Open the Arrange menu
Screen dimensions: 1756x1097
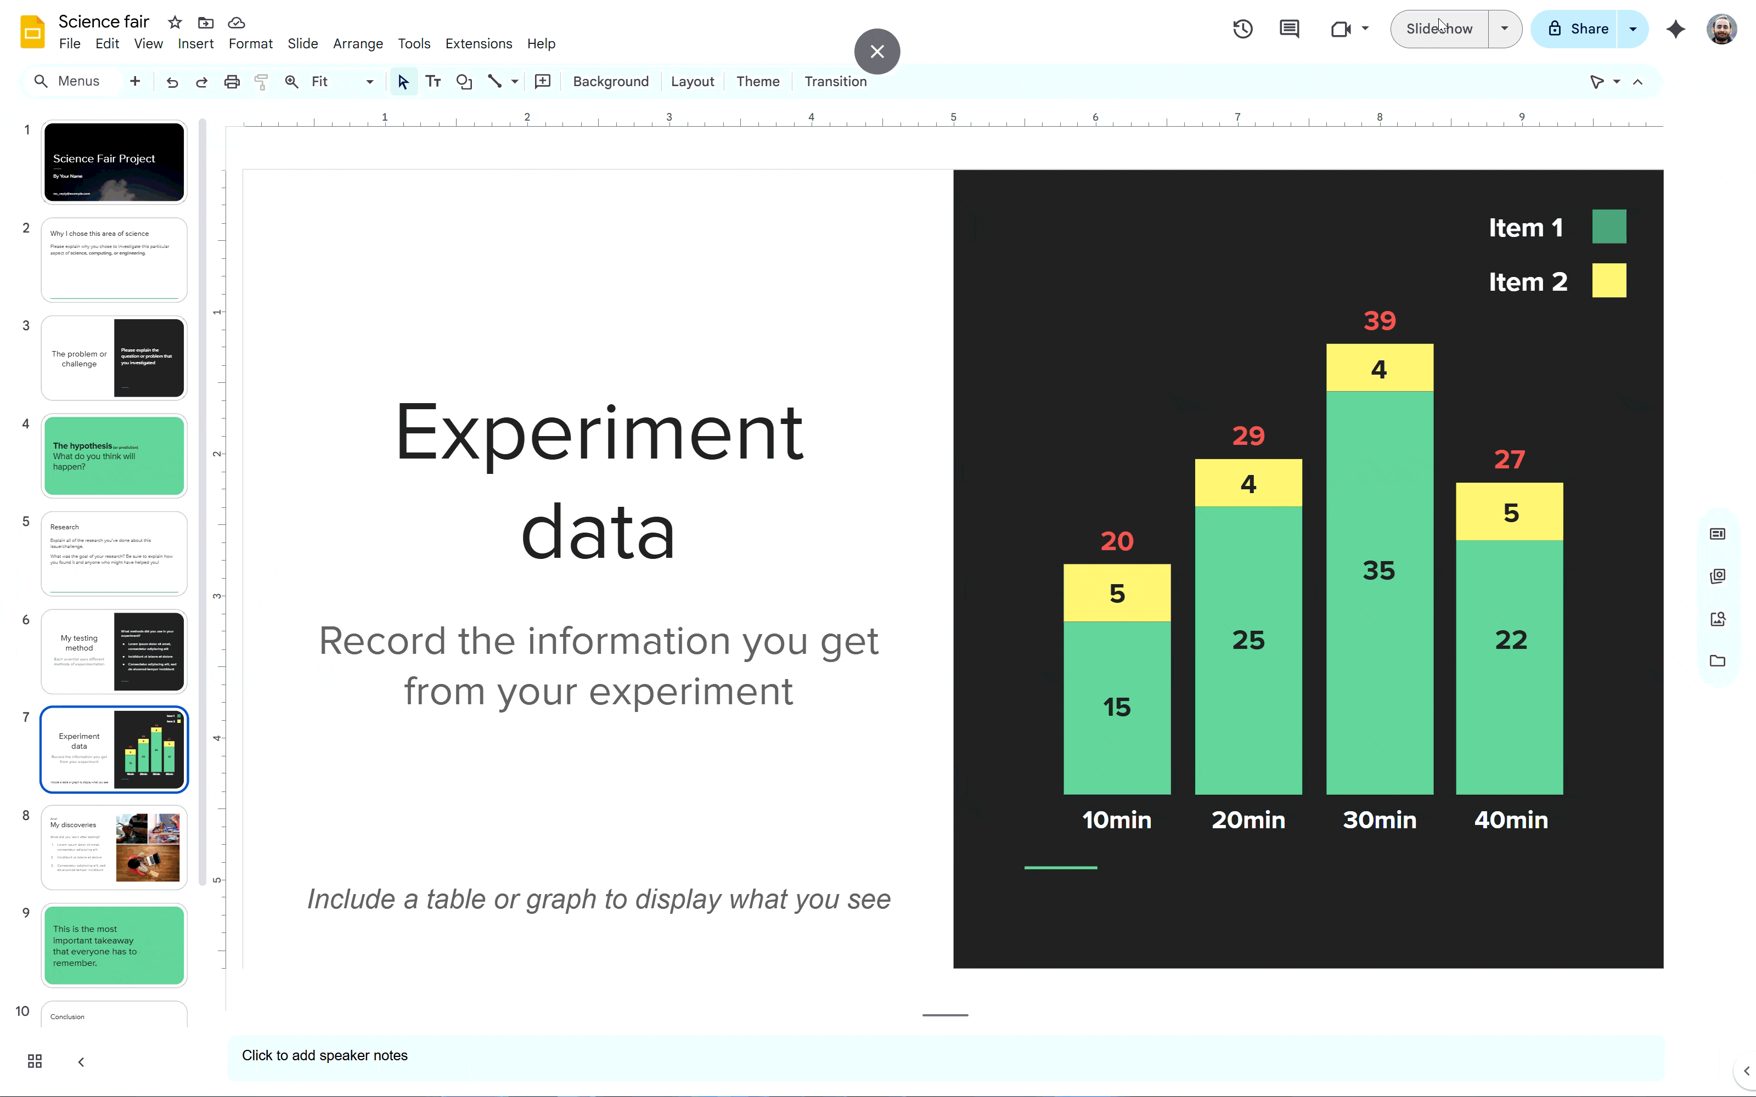coord(357,43)
